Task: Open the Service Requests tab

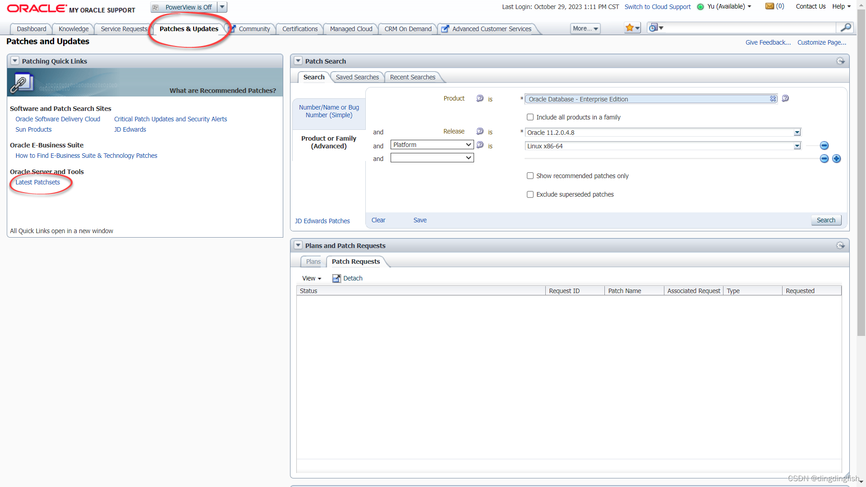Action: (x=124, y=29)
